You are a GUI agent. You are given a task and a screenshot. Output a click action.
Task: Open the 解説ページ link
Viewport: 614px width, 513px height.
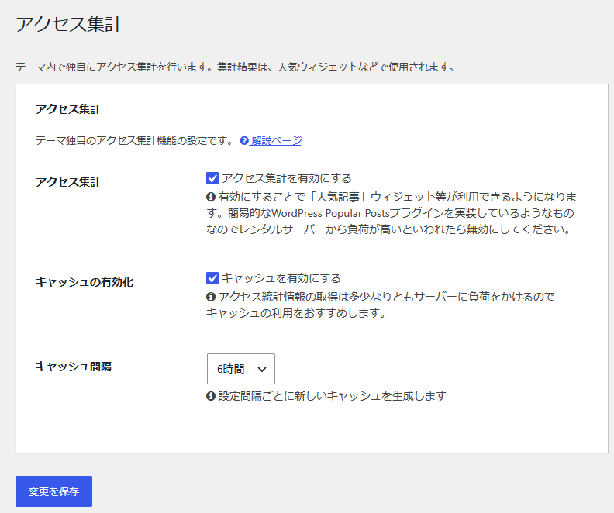tap(276, 140)
